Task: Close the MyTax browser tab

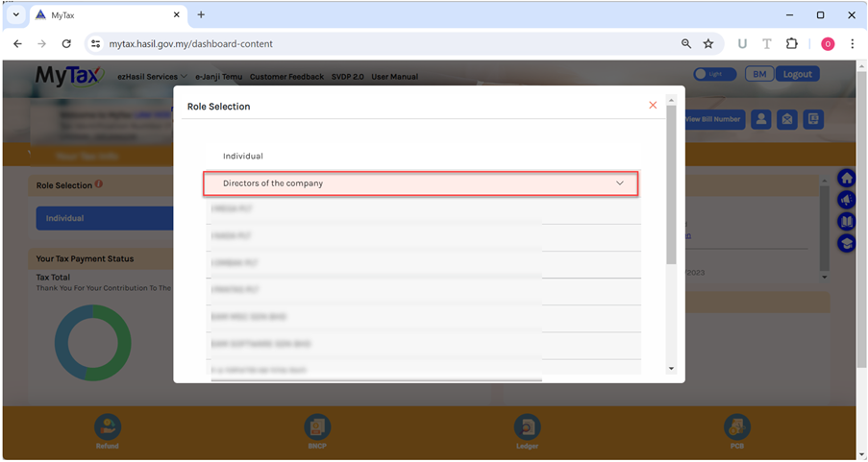Action: pyautogui.click(x=177, y=15)
